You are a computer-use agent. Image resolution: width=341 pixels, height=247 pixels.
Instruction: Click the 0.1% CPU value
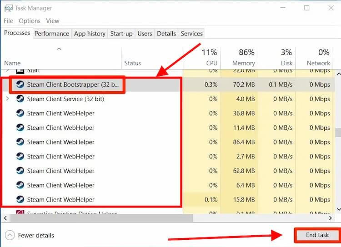pyautogui.click(x=211, y=199)
